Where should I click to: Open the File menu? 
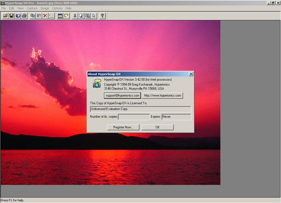tap(4, 8)
